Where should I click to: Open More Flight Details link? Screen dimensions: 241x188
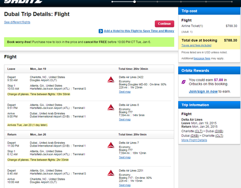click(194, 140)
